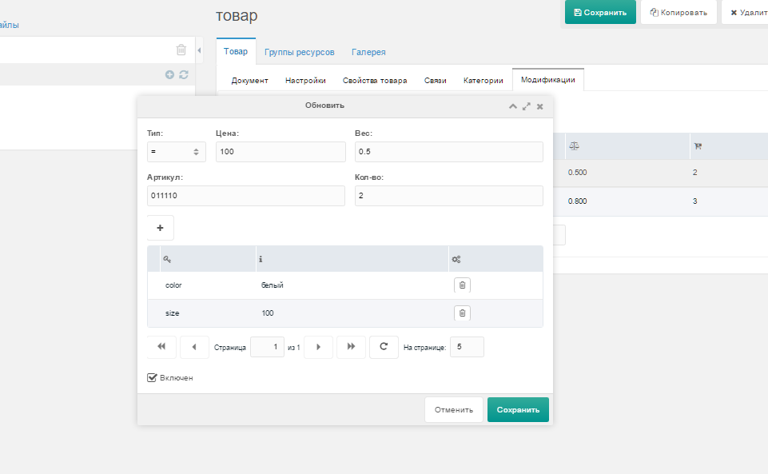This screenshot has width=768, height=474.
Task: Collapse the Обновить dialog window
Action: point(513,106)
